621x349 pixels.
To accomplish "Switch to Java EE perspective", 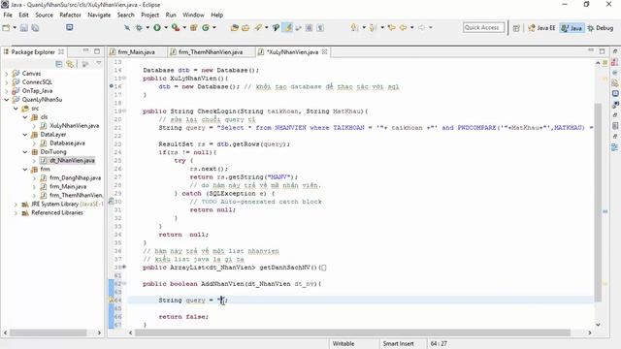I will point(541,28).
